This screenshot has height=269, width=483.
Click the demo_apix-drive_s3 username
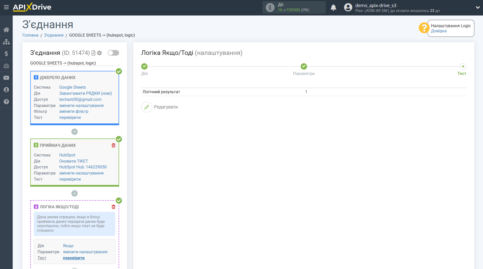click(376, 5)
